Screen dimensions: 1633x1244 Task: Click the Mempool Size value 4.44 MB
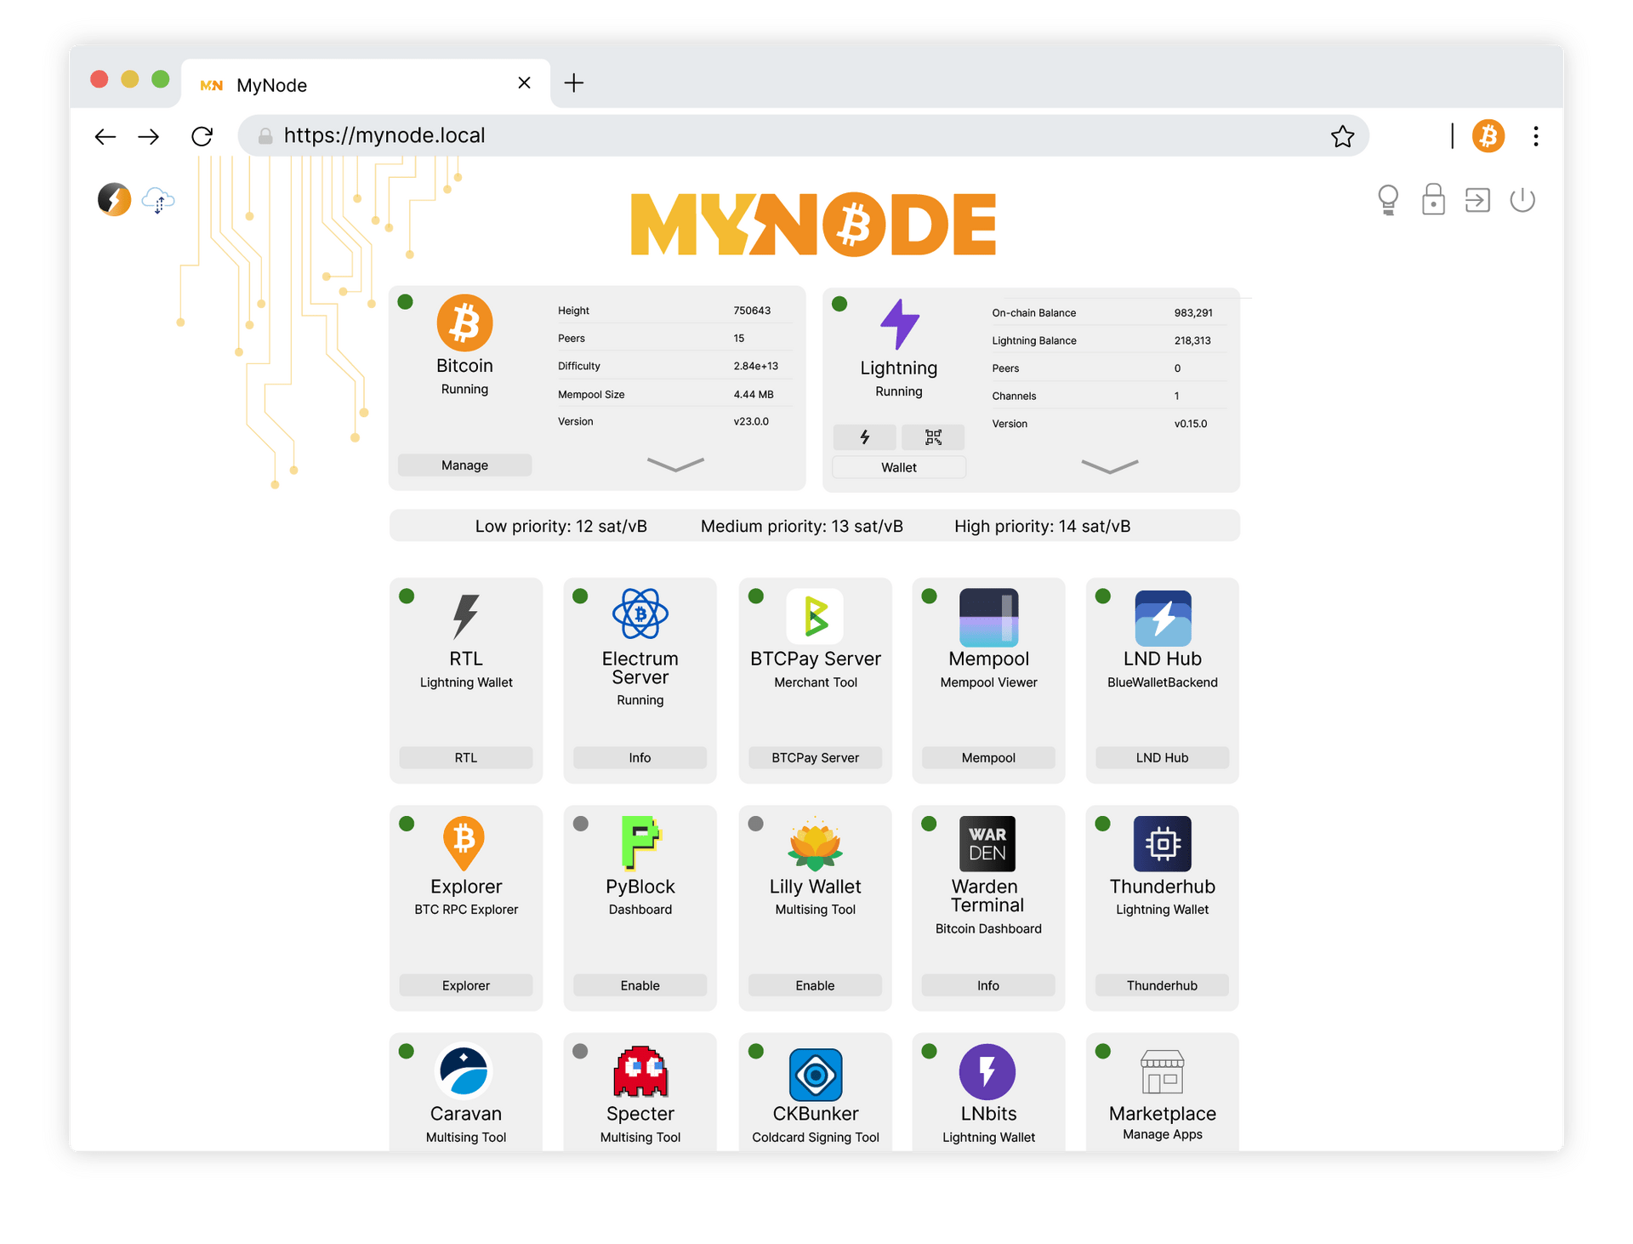click(x=754, y=394)
